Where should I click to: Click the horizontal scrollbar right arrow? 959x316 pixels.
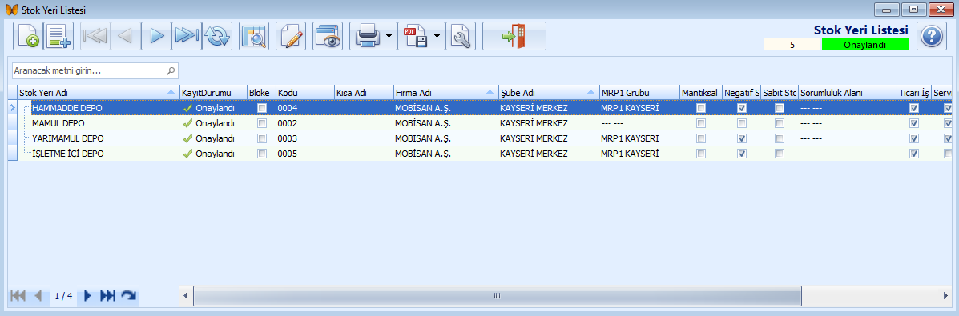pyautogui.click(x=945, y=296)
